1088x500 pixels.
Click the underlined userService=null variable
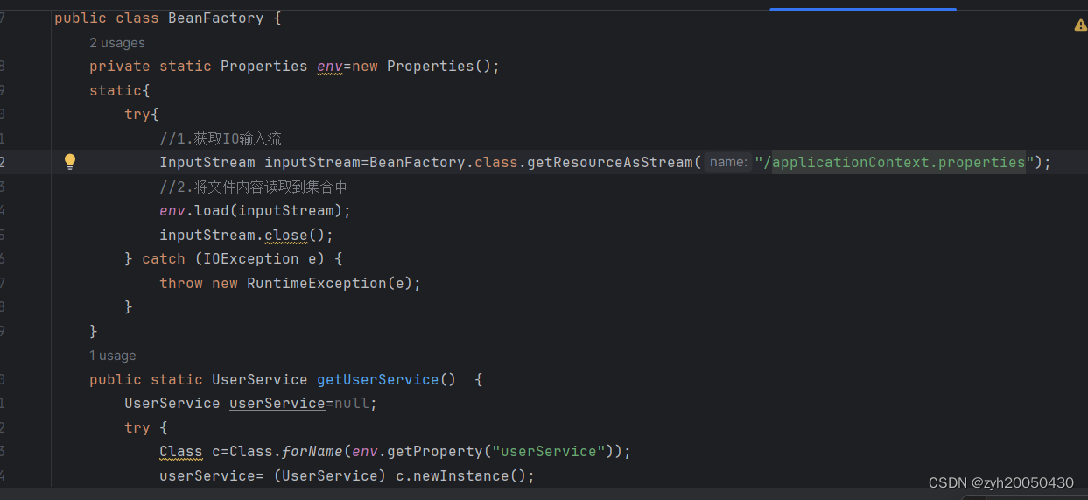click(x=277, y=404)
